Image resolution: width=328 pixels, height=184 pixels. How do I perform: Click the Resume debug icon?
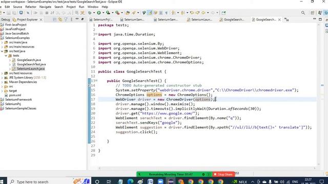click(x=35, y=13)
